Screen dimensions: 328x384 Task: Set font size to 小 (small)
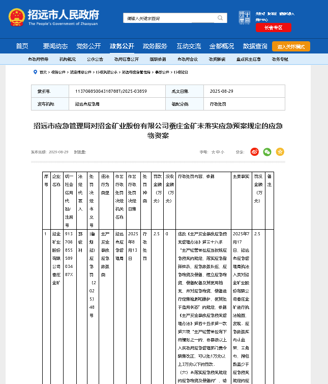pyautogui.click(x=222, y=152)
